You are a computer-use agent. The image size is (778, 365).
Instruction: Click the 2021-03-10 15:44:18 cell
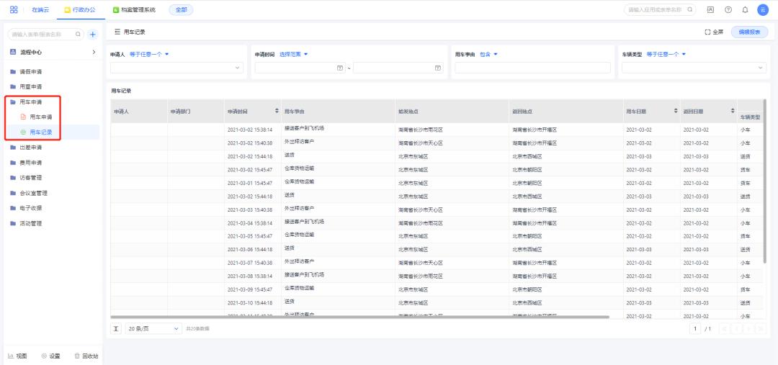pyautogui.click(x=253, y=303)
